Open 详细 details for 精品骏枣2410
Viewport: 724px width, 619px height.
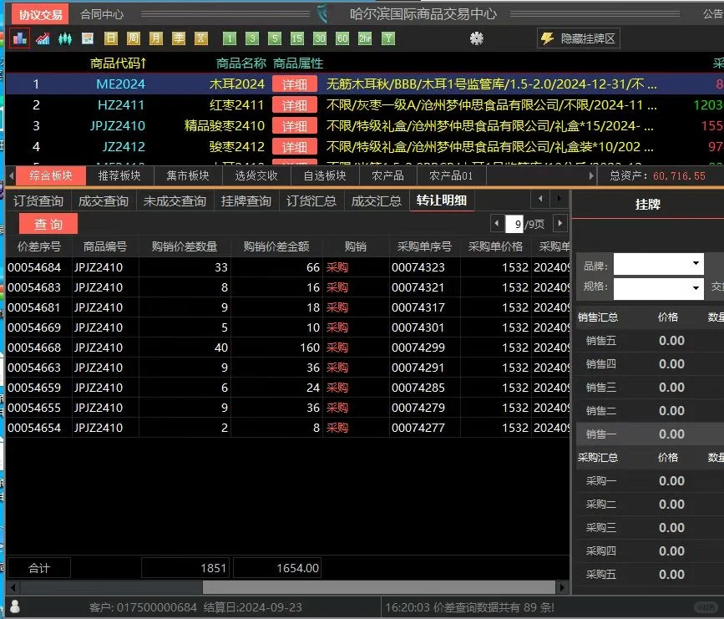coord(295,125)
